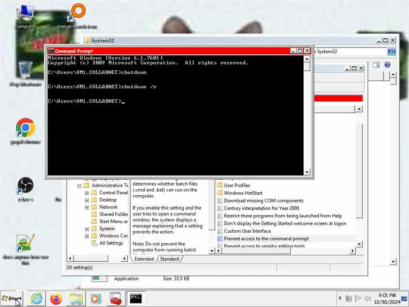Open the orange search icon shortcut
The height and width of the screenshot is (307, 409).
[x=77, y=16]
